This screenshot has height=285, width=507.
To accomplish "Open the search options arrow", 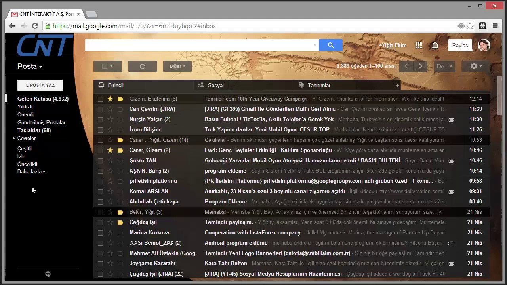I will pyautogui.click(x=315, y=45).
